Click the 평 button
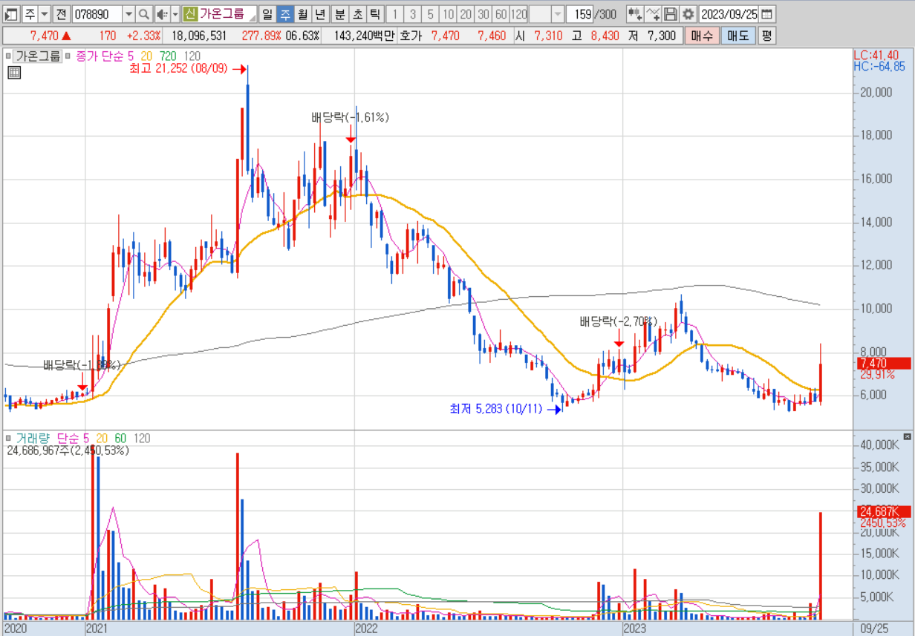Viewport: 915px width, 636px height. click(x=766, y=36)
